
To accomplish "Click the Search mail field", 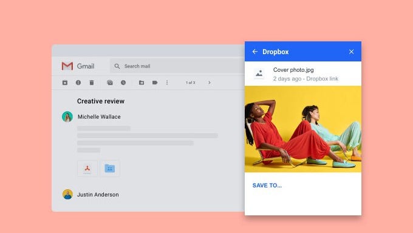I will (177, 66).
